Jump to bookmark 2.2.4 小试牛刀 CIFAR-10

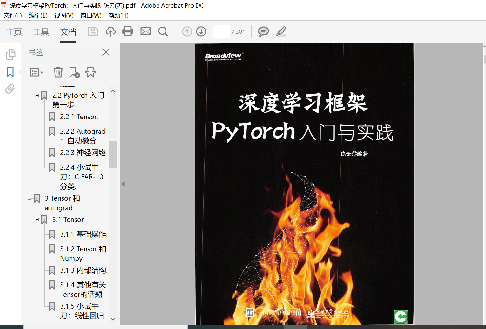82,177
